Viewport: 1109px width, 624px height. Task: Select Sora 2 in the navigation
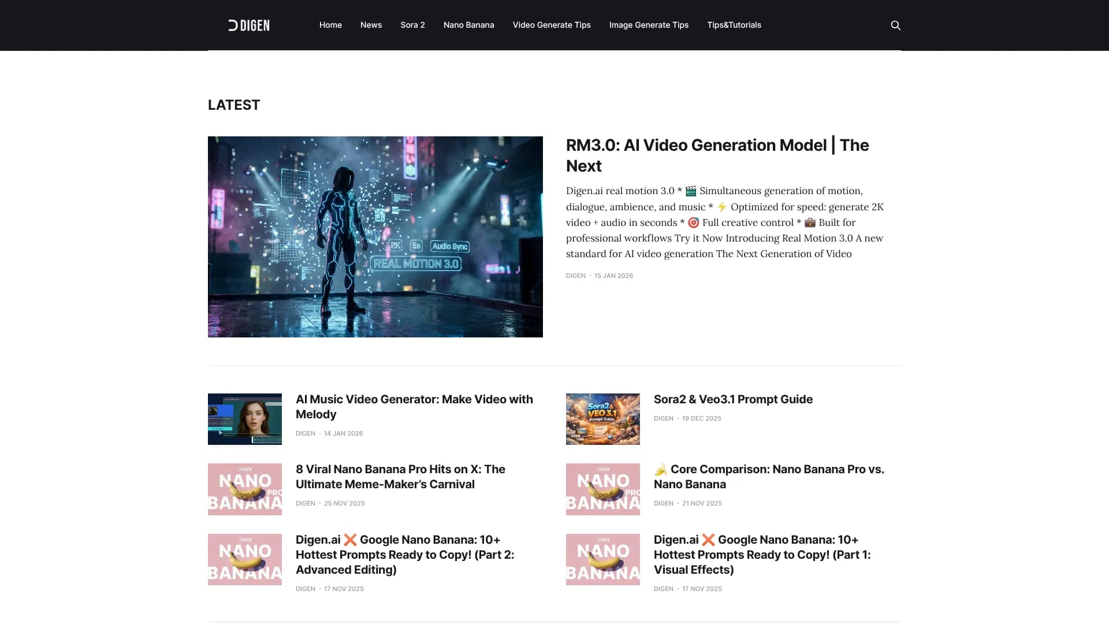(412, 25)
